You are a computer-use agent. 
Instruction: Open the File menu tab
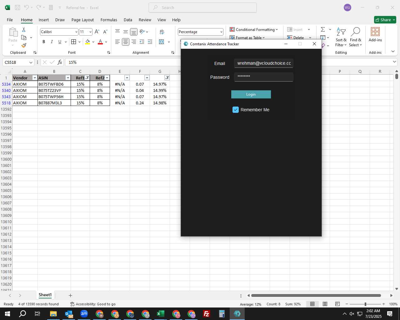[x=10, y=20]
